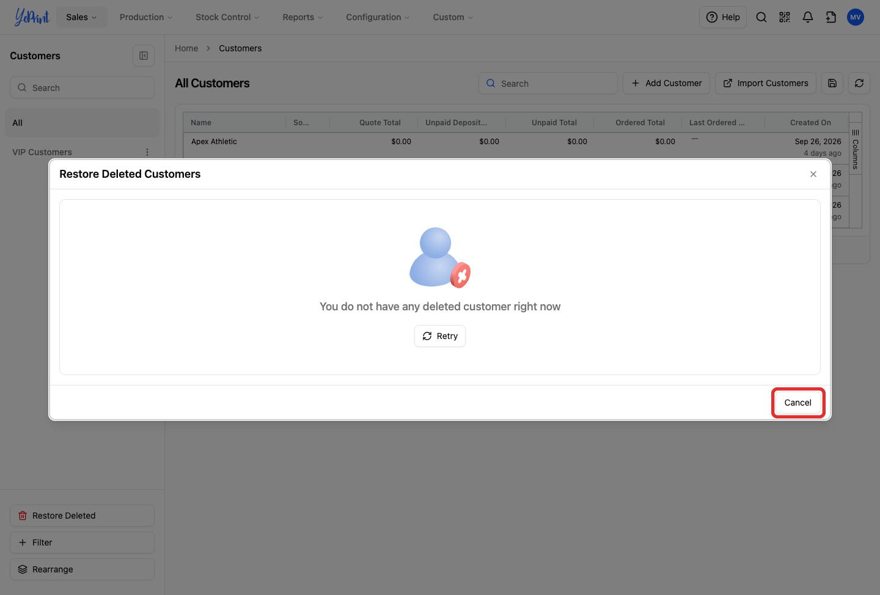Click Retry in the dialog

pos(440,336)
